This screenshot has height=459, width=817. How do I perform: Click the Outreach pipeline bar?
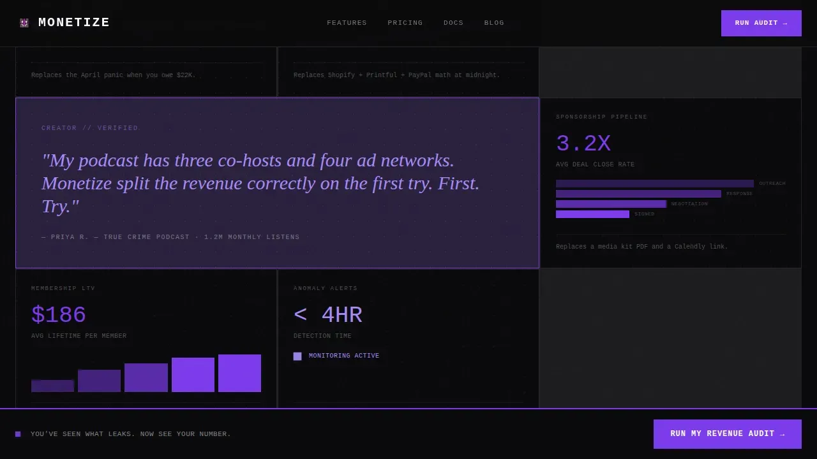[x=655, y=184]
